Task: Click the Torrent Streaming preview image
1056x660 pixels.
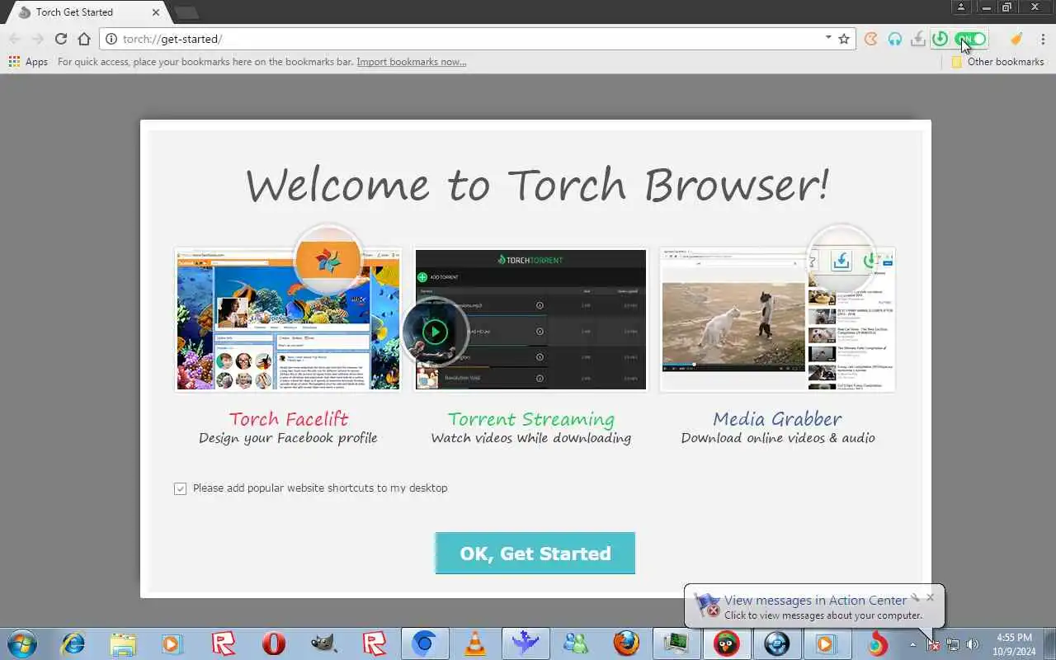Action: (530, 319)
